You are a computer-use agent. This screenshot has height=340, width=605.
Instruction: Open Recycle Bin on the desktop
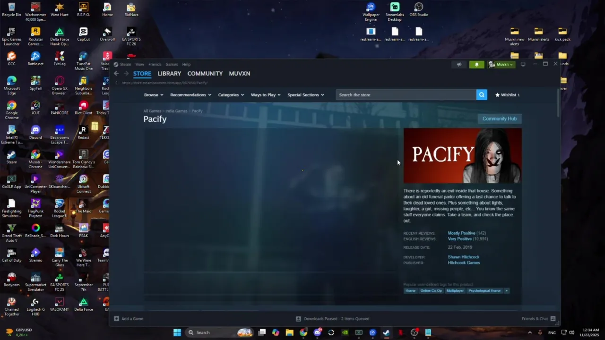[x=12, y=9]
